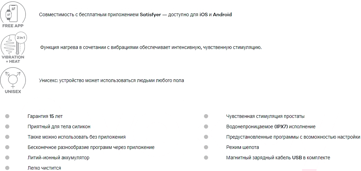Screen dimensions: 361x171
Task: Click "Магнитный зарядный кабель USB в комплекте"
Action: click(x=278, y=158)
